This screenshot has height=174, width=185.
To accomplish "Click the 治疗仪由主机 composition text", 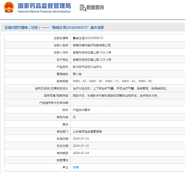I will 120,88.
